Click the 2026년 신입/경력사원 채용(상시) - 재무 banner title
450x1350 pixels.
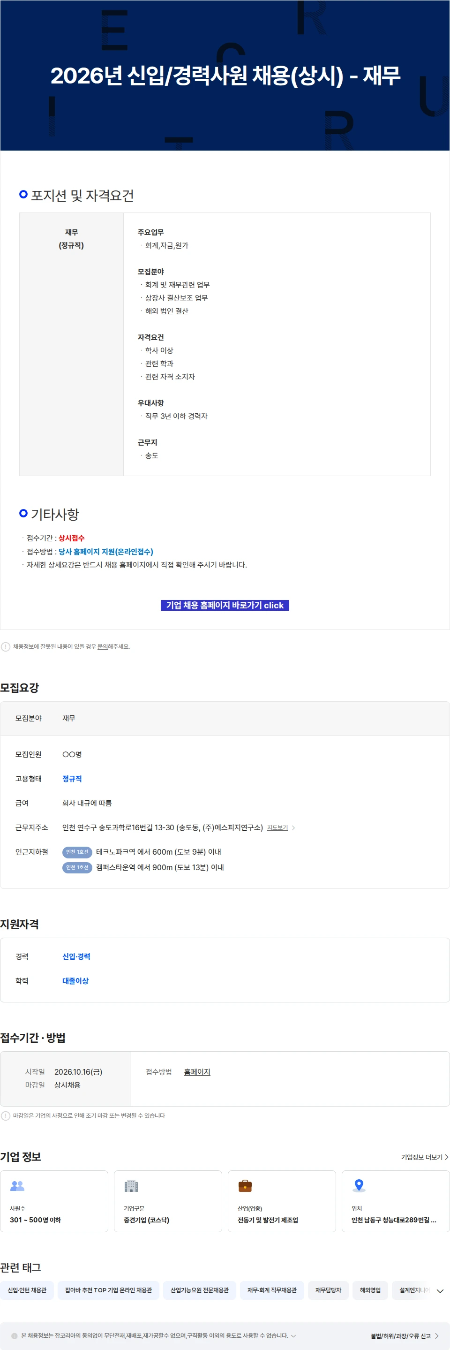225,76
